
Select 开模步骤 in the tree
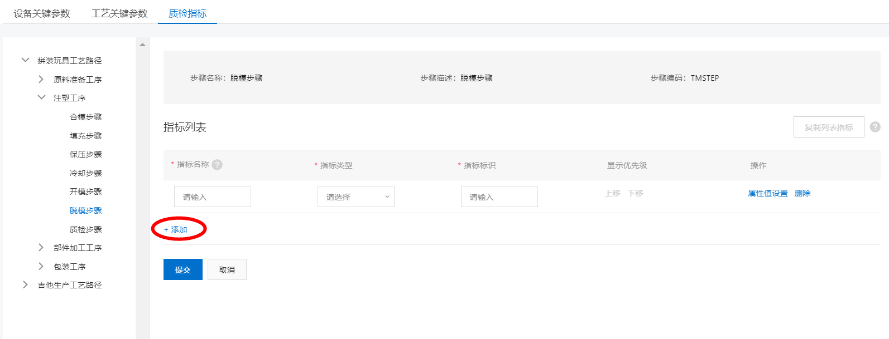coord(86,191)
